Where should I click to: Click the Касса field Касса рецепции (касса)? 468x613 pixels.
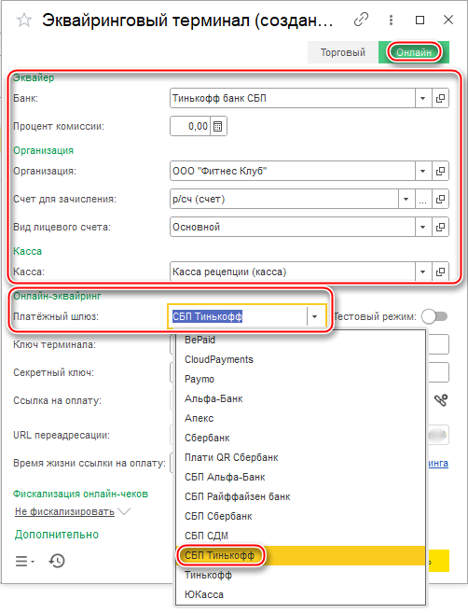(292, 272)
